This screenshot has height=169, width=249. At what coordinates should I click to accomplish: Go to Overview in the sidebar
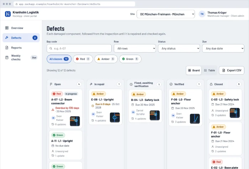coord(21,28)
